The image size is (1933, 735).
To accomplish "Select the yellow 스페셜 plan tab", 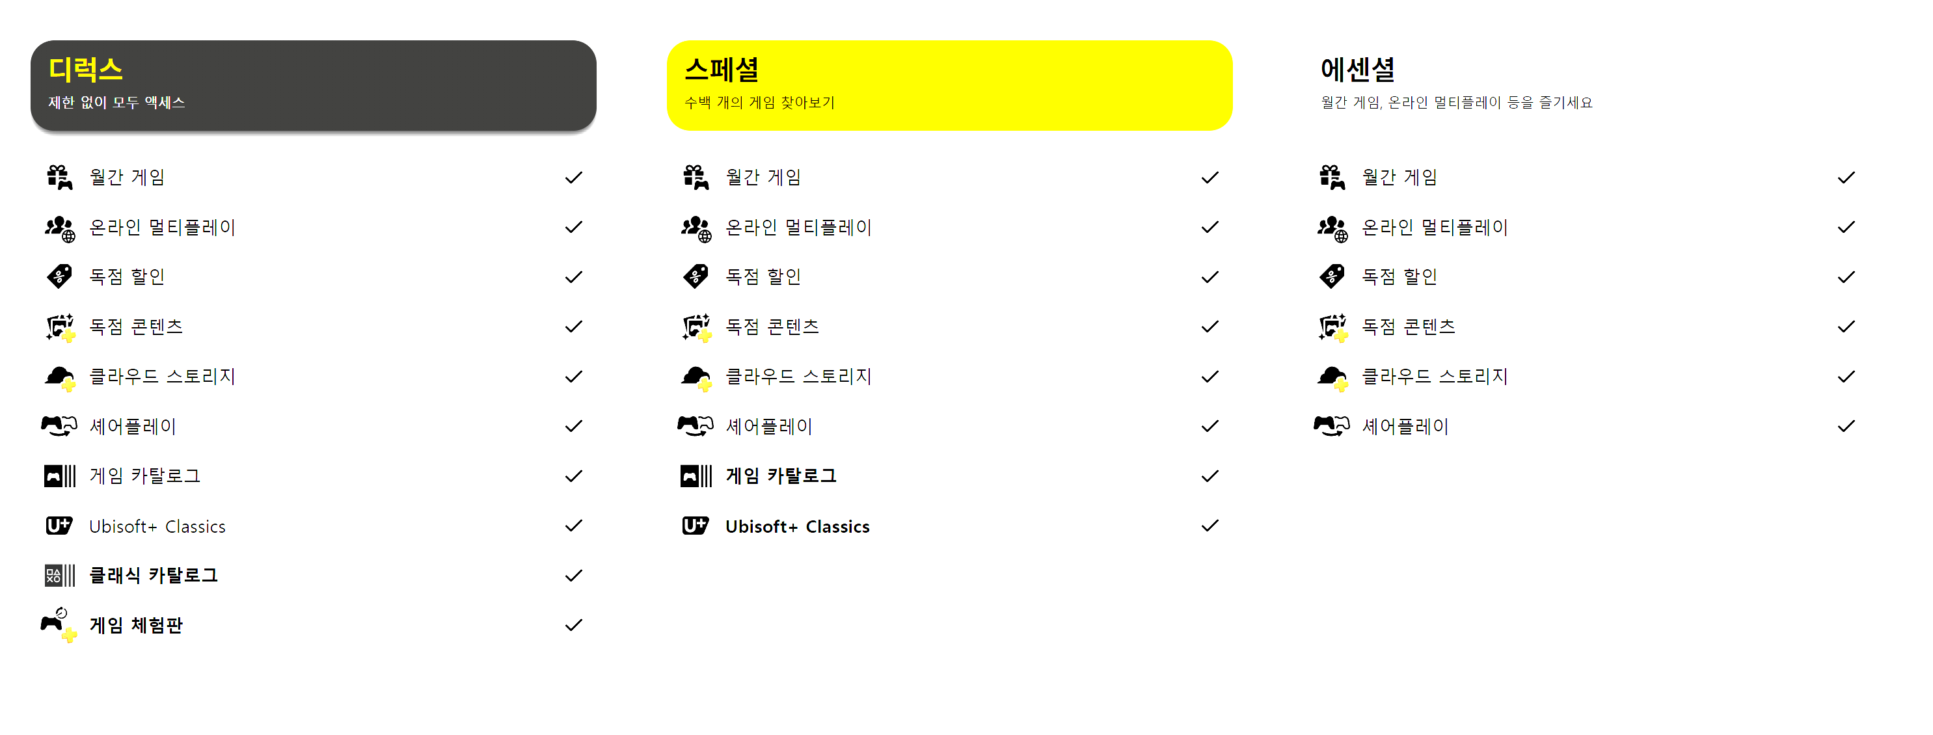I will tap(949, 85).
